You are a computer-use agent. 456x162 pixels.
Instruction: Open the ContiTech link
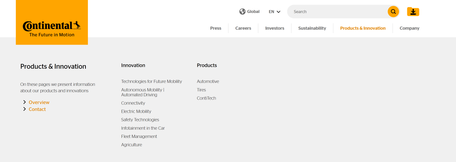point(207,98)
